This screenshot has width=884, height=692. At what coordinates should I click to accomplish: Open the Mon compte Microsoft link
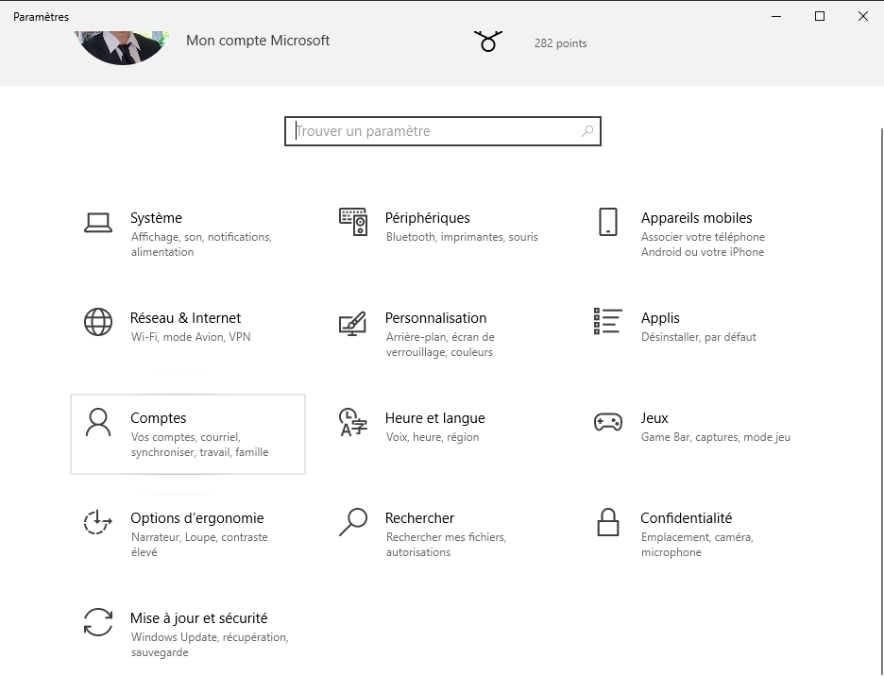(258, 41)
